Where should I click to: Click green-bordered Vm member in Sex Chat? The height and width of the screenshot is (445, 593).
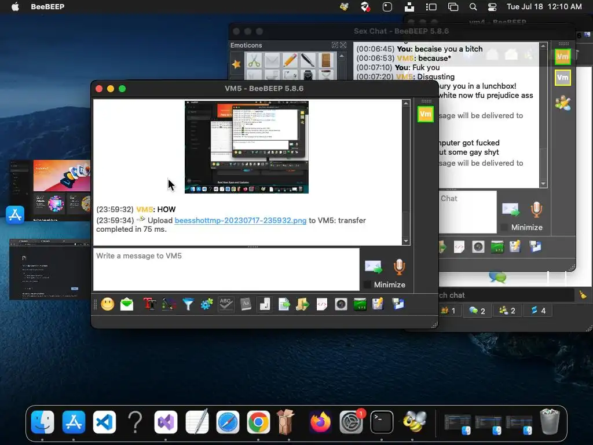[562, 57]
